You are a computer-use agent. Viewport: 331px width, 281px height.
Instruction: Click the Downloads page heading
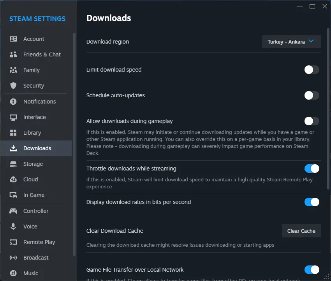point(109,18)
